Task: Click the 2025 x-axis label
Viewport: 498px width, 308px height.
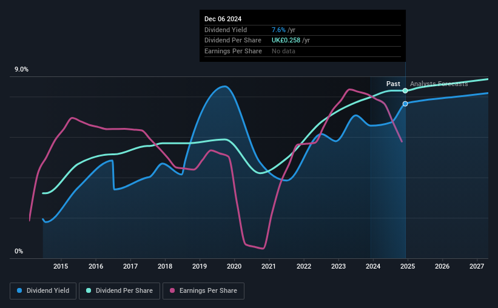Action: point(408,266)
